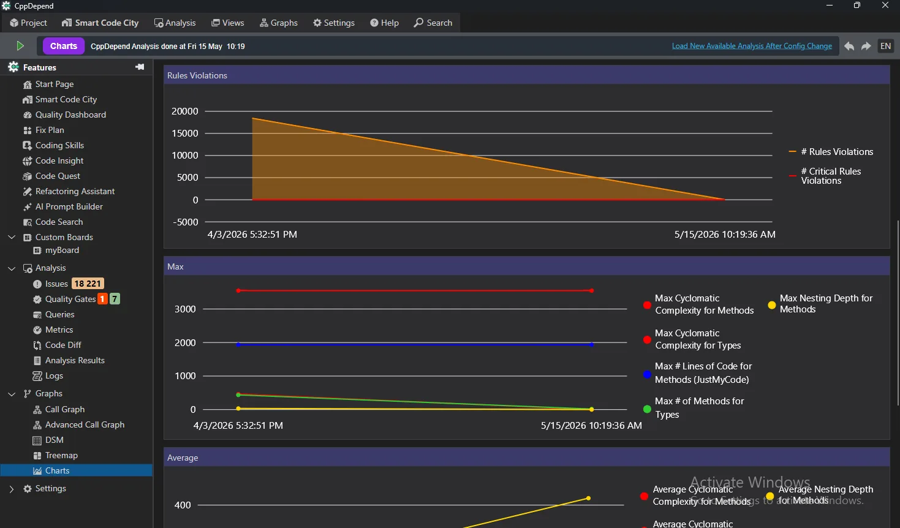Click the EN language button
900x528 pixels.
click(886, 46)
